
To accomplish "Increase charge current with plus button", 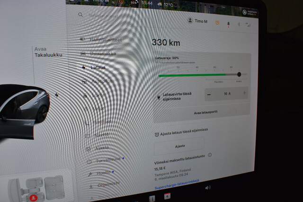I will click(x=244, y=93).
